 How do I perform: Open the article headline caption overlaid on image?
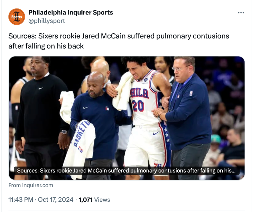[x=126, y=171]
